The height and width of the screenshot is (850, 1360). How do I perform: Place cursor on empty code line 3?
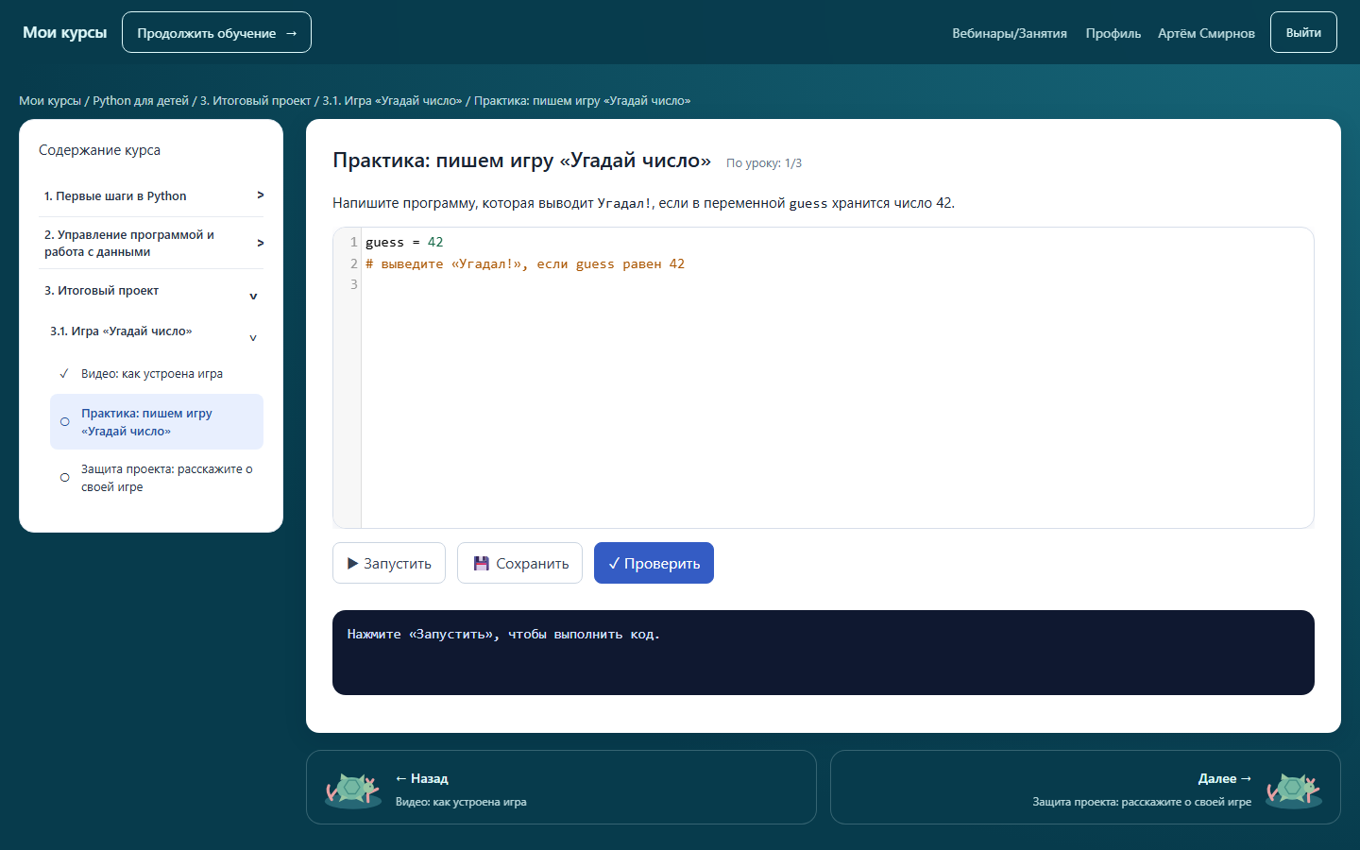coord(837,285)
